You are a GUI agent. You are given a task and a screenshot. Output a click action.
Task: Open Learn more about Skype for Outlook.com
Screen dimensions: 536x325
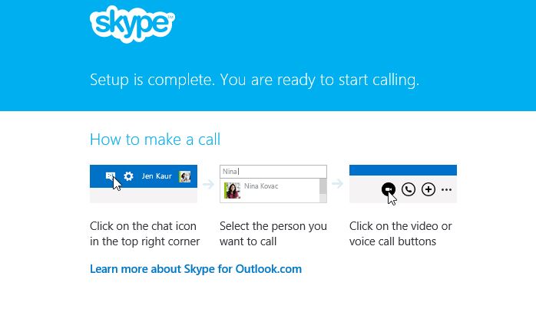(x=196, y=269)
